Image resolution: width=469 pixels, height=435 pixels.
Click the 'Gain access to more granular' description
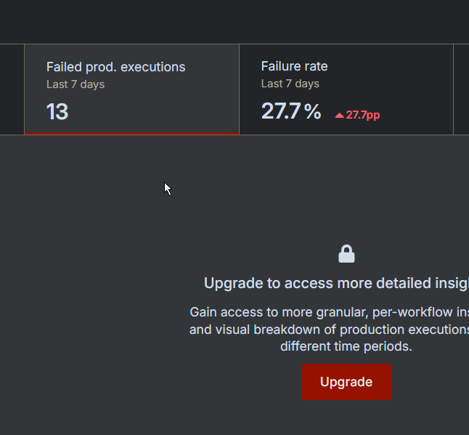point(329,330)
